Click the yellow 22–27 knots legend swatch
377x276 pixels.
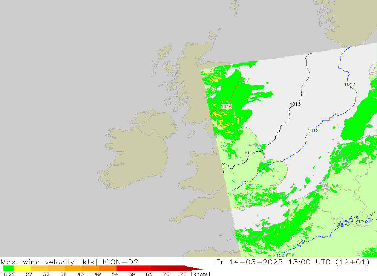click(22, 268)
